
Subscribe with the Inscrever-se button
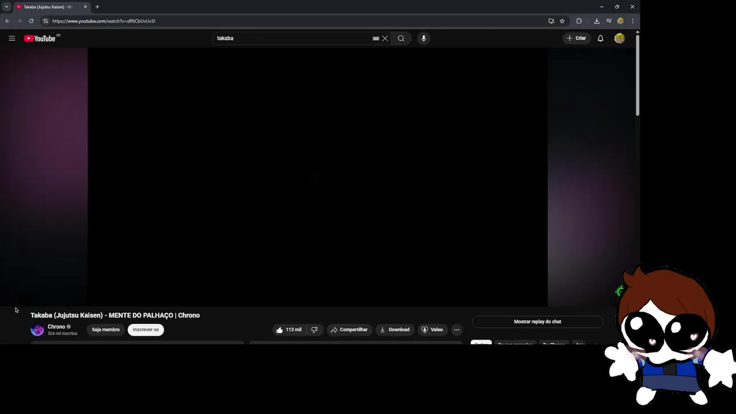tap(146, 329)
